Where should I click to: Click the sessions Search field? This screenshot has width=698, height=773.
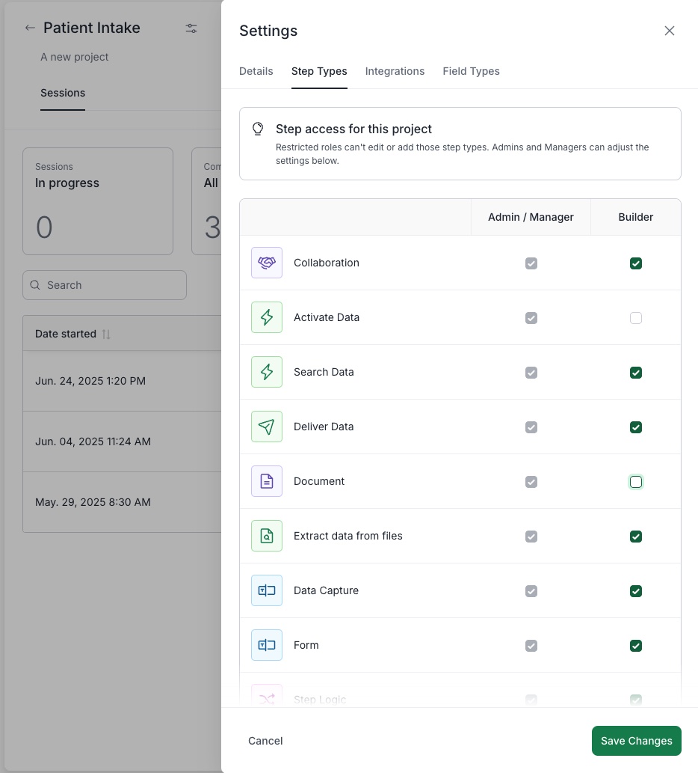coord(105,285)
